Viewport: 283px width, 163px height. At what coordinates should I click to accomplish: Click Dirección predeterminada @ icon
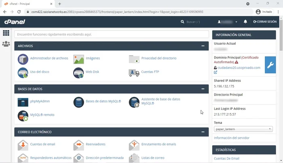78,158
